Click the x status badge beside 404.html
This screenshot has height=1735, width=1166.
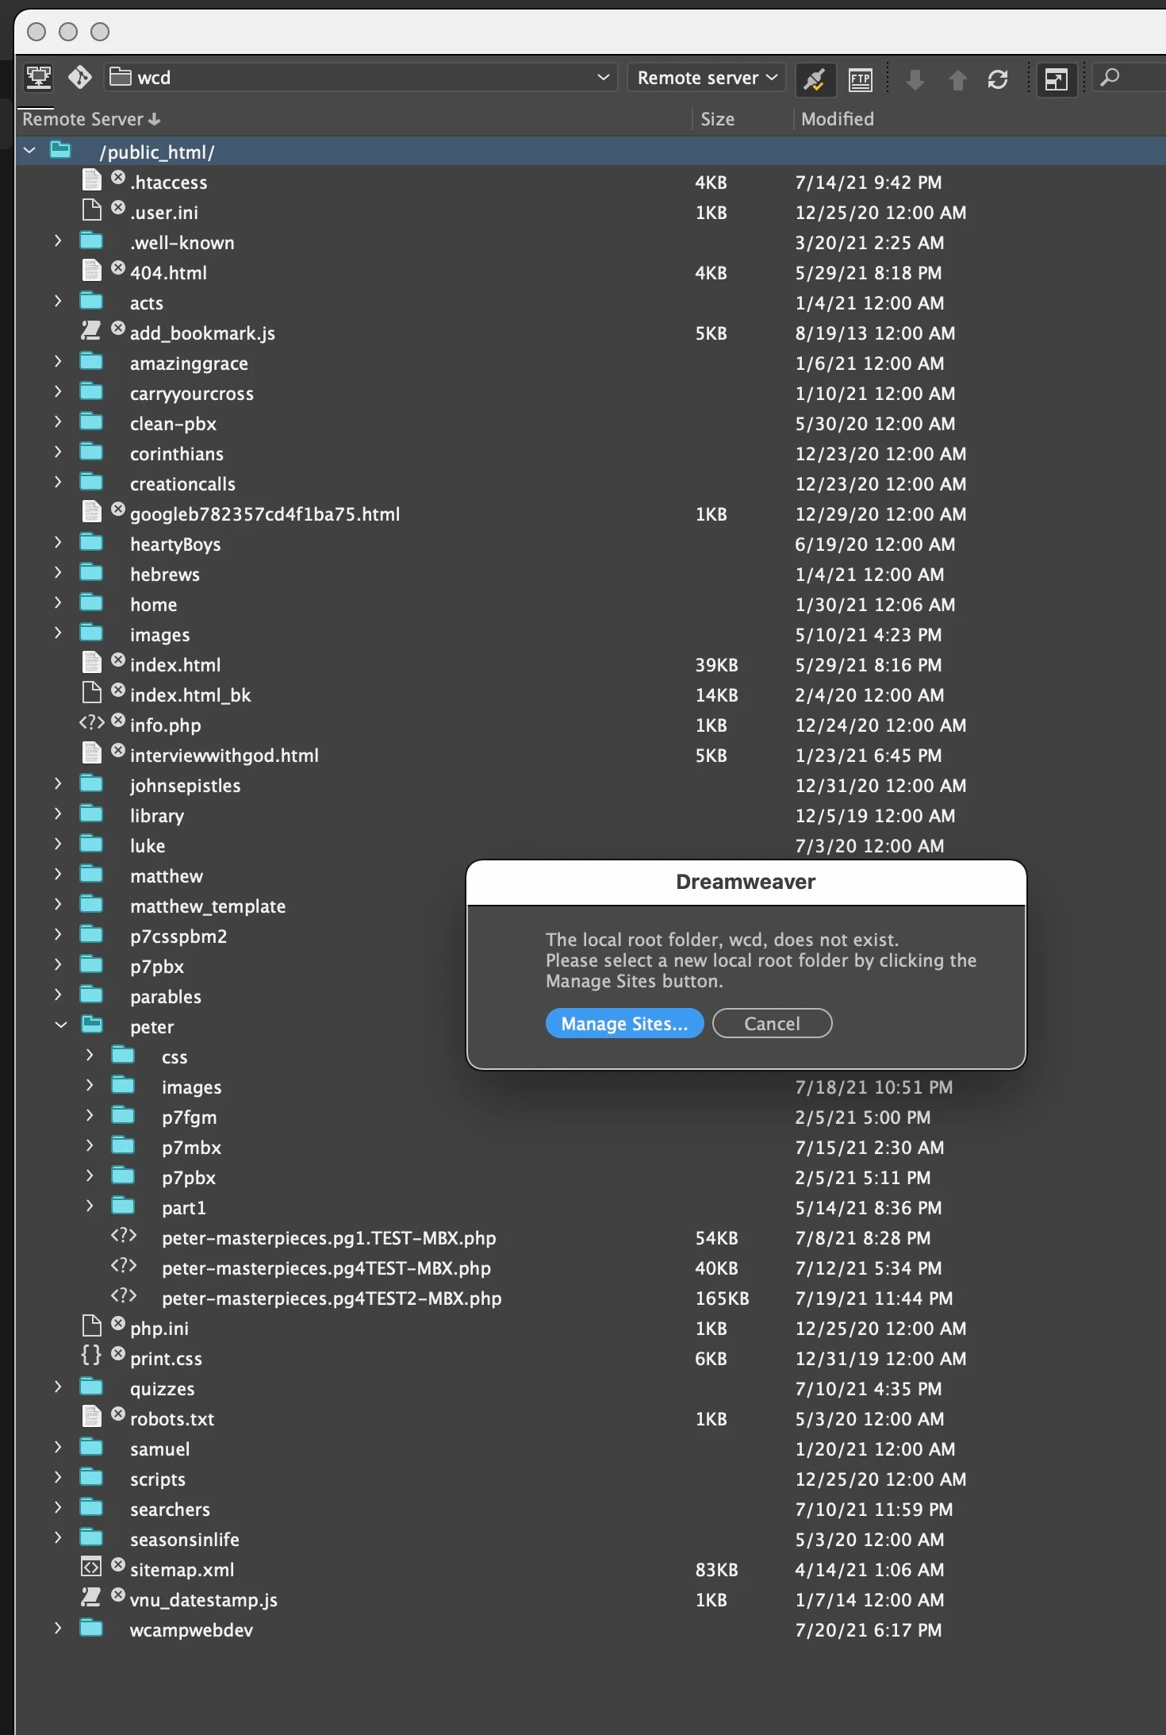pos(118,267)
